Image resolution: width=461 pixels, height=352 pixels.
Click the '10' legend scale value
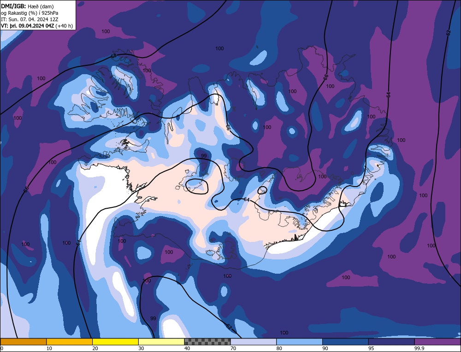49,348
